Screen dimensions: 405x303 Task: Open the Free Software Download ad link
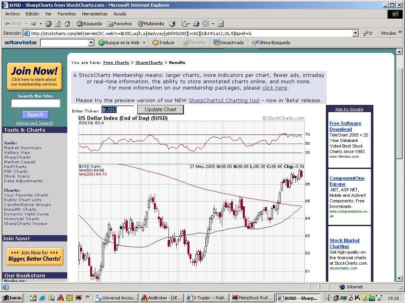click(x=345, y=126)
